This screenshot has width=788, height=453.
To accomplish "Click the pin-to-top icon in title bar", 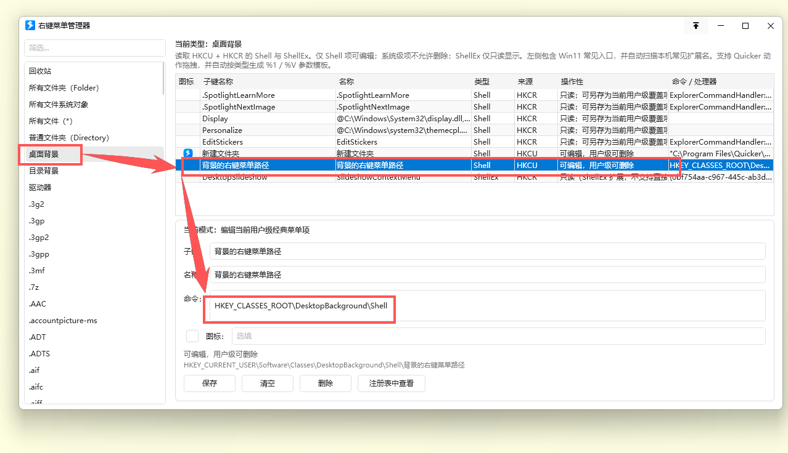I will [696, 26].
